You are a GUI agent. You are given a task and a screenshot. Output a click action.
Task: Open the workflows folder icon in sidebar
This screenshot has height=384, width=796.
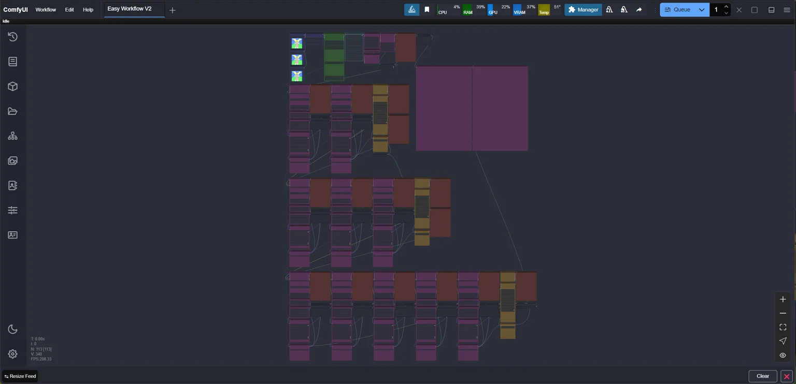pos(12,111)
